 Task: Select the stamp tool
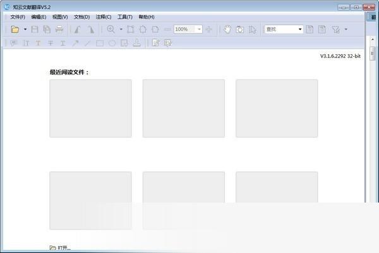click(x=137, y=43)
